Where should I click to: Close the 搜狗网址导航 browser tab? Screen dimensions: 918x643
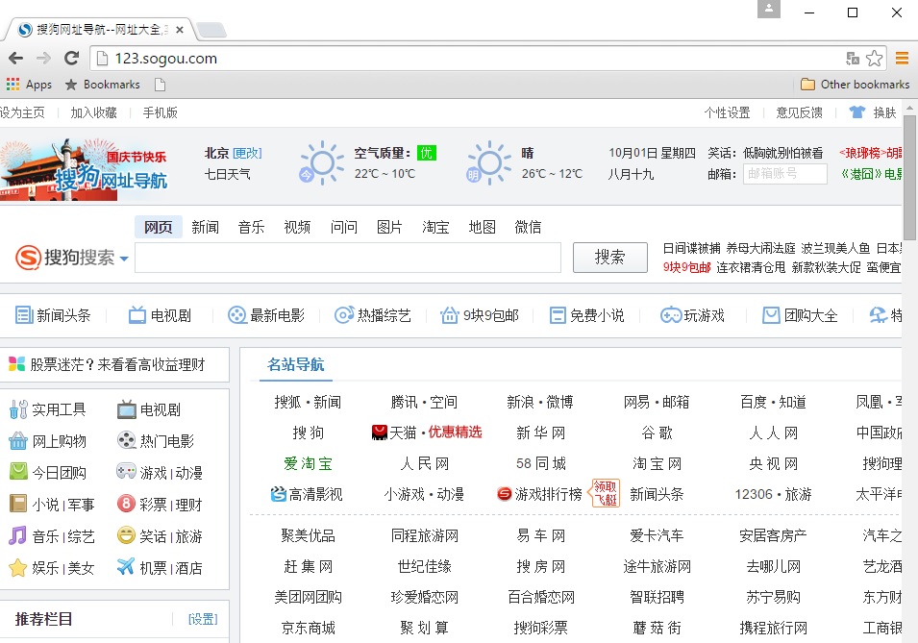point(180,29)
